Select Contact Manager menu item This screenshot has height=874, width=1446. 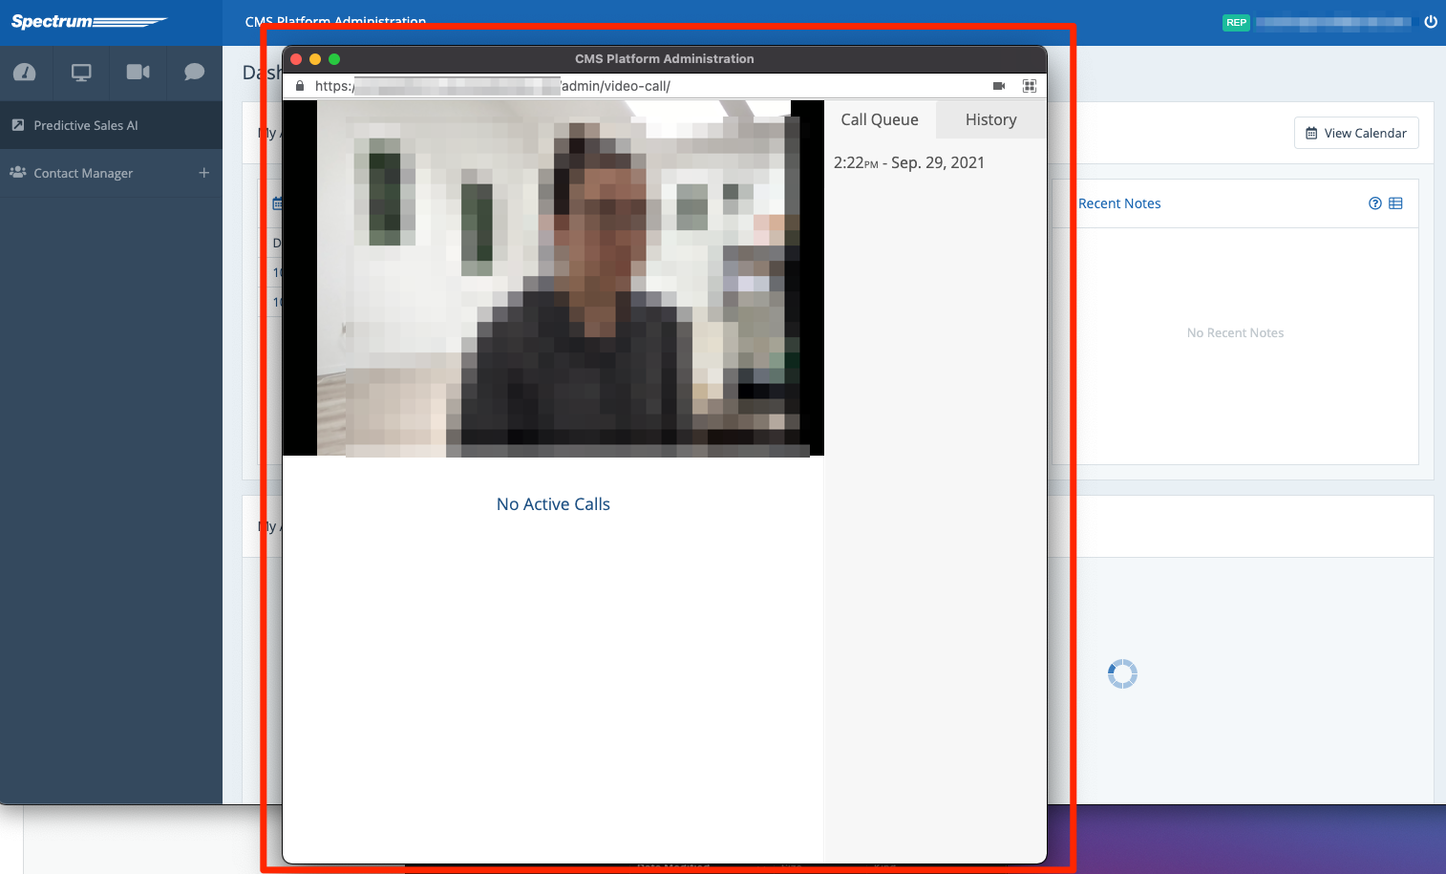pyautogui.click(x=83, y=173)
